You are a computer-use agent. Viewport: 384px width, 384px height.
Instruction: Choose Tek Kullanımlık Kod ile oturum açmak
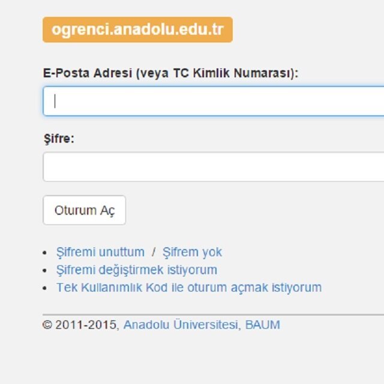pos(189,287)
